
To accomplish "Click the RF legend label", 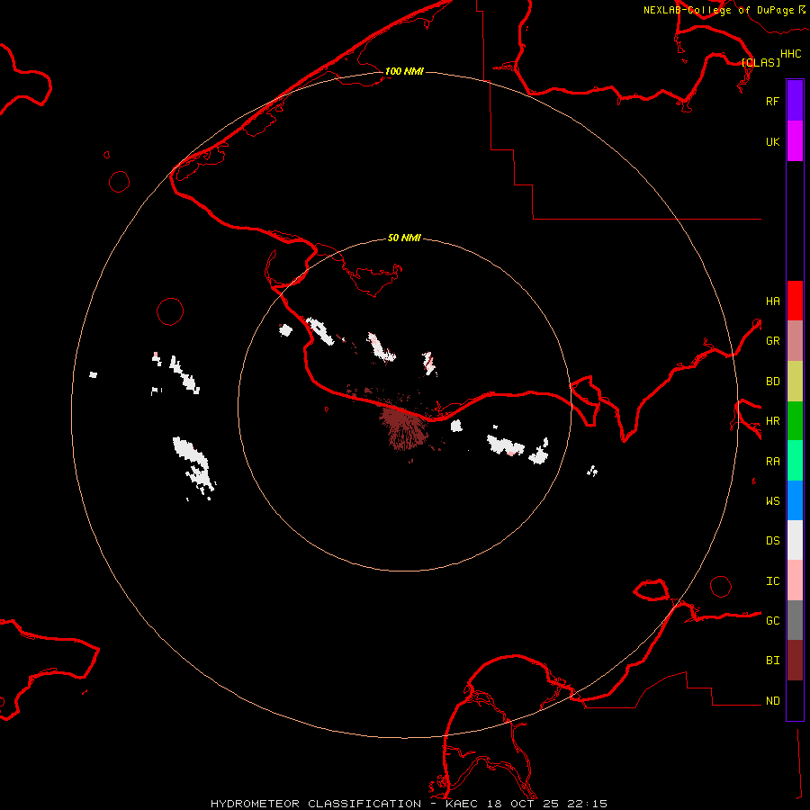I will point(772,101).
